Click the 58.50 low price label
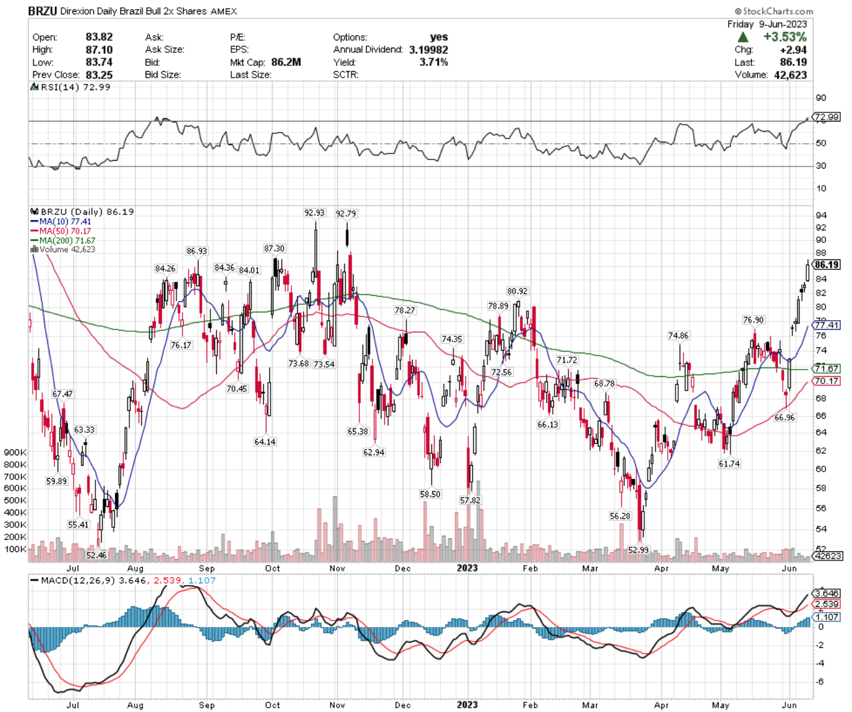The width and height of the screenshot is (852, 712). tap(430, 494)
